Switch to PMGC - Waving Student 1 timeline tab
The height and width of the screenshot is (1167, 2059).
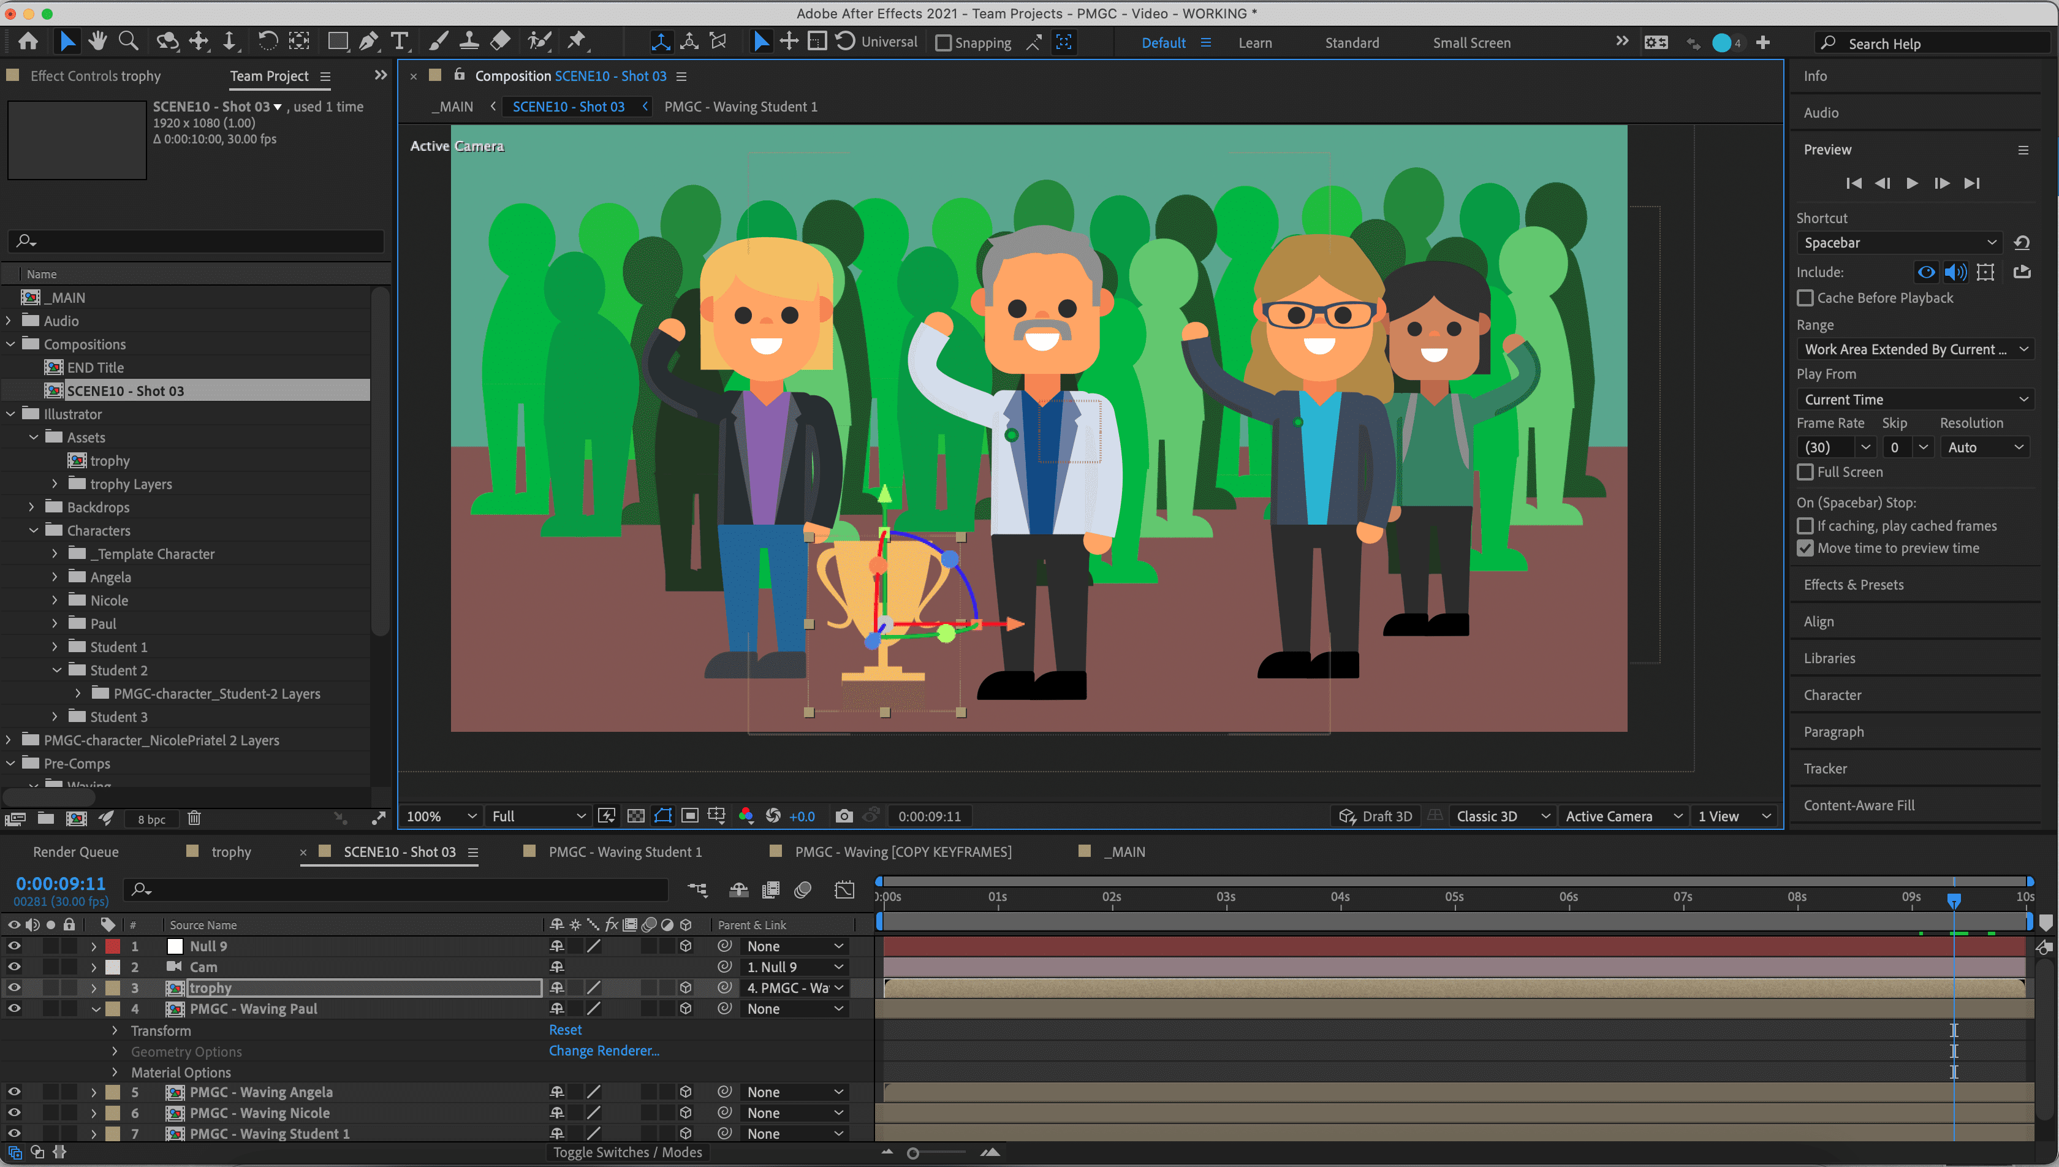tap(625, 852)
